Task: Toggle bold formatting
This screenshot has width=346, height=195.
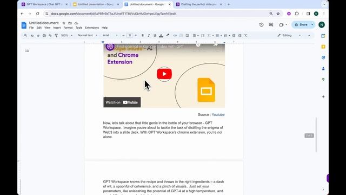Action: coord(143,35)
